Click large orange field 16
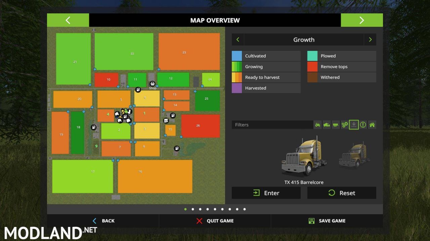This screenshot has height=241, width=430. pyautogui.click(x=155, y=176)
